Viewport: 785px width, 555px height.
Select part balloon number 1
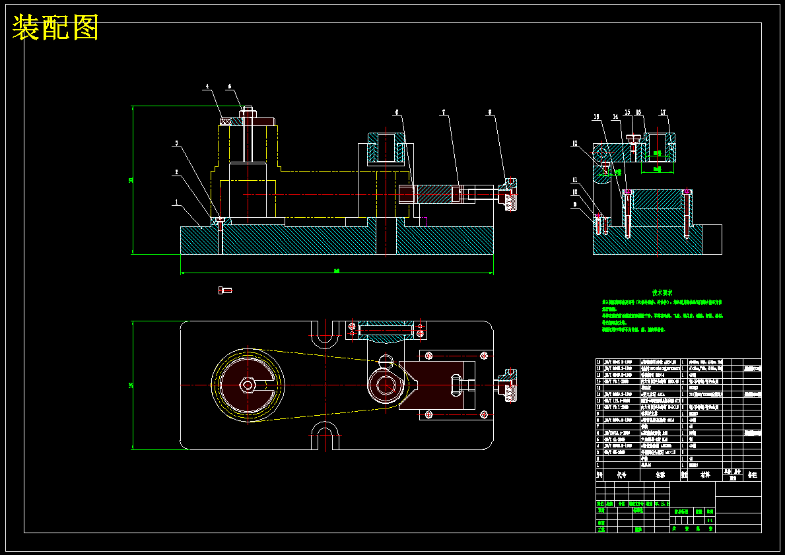click(176, 202)
